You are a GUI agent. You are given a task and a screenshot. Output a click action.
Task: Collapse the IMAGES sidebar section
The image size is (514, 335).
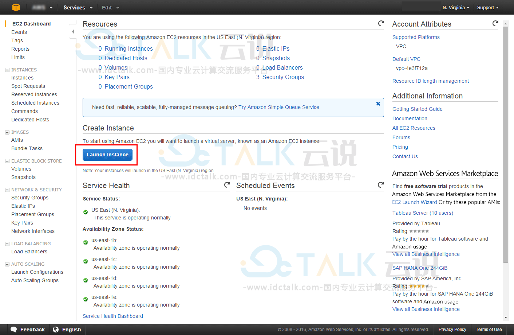point(7,132)
